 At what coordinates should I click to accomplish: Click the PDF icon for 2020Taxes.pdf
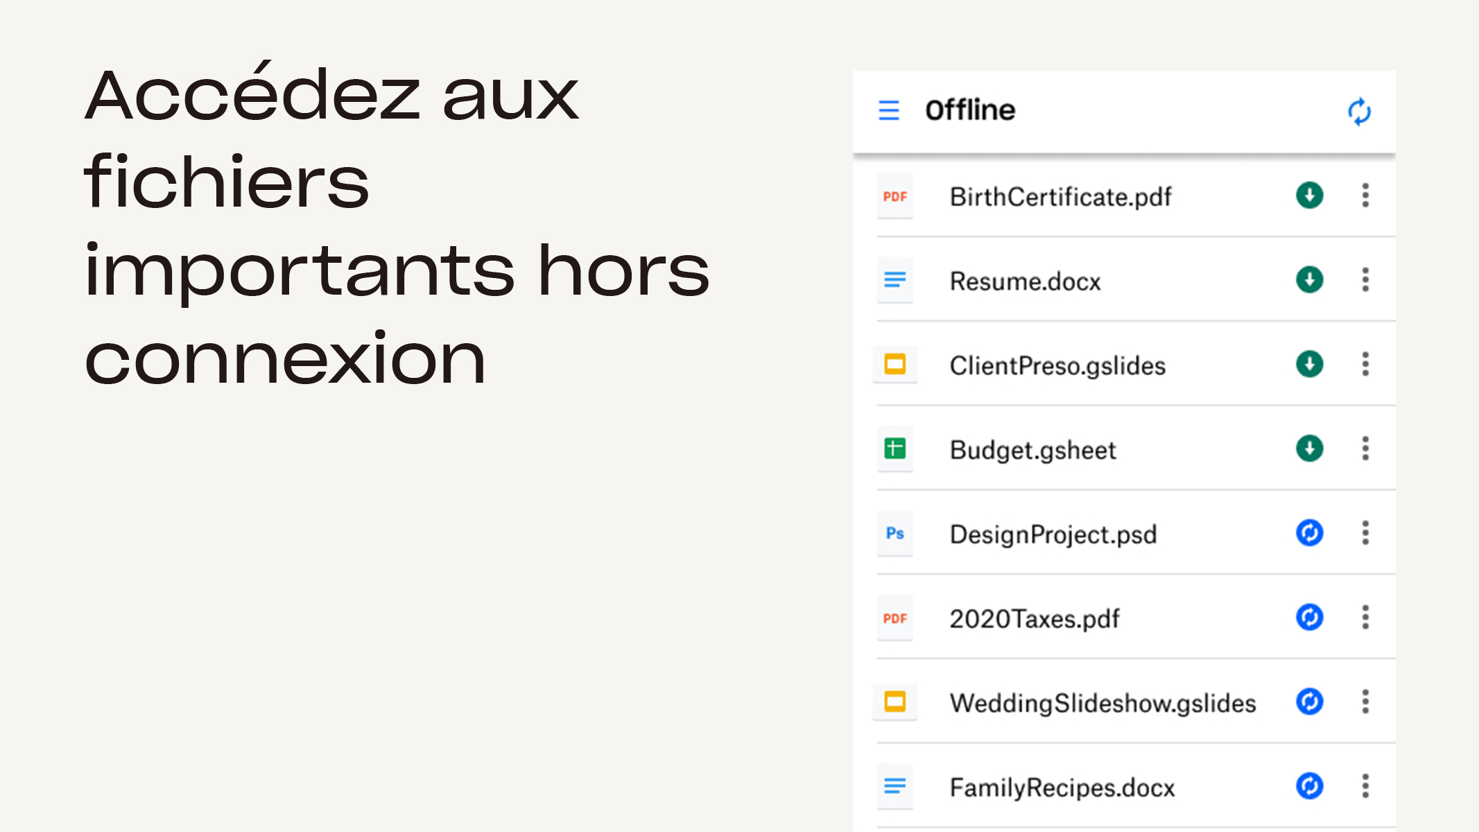tap(895, 618)
